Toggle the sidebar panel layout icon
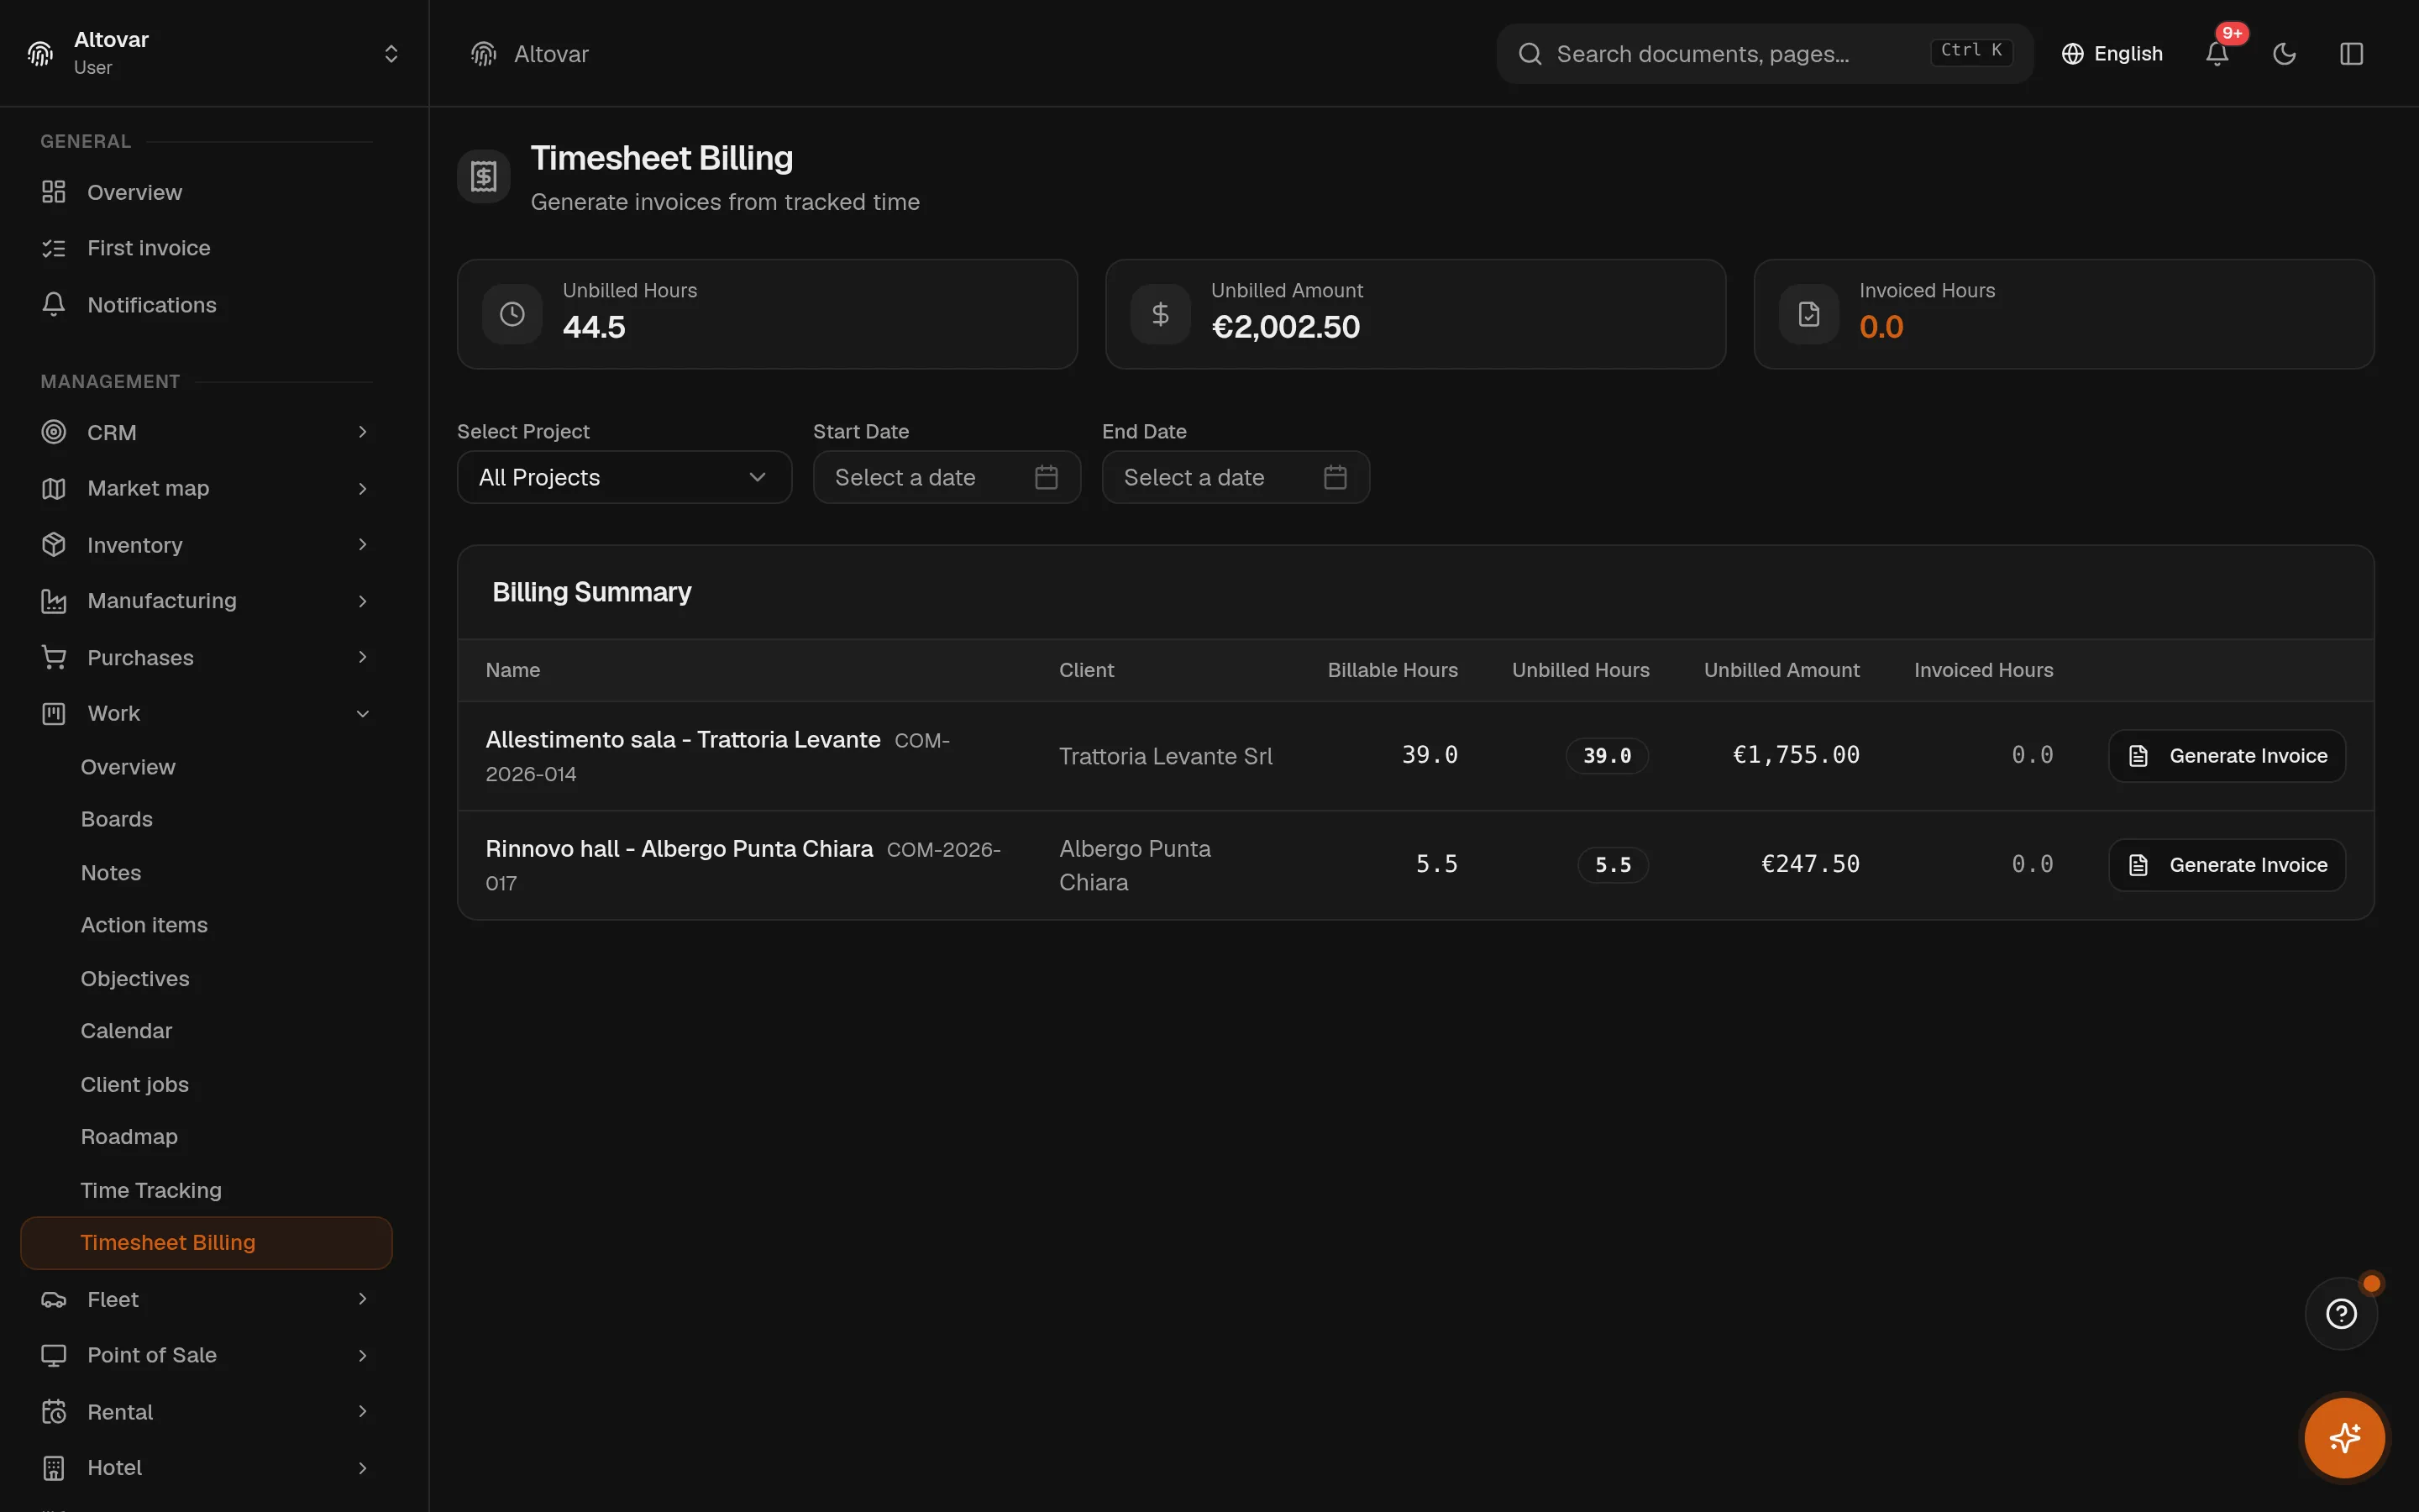The image size is (2419, 1512). (x=2351, y=54)
